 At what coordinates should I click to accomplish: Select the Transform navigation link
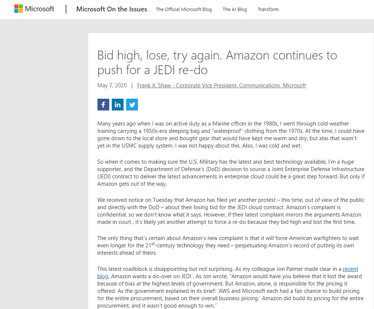click(268, 10)
